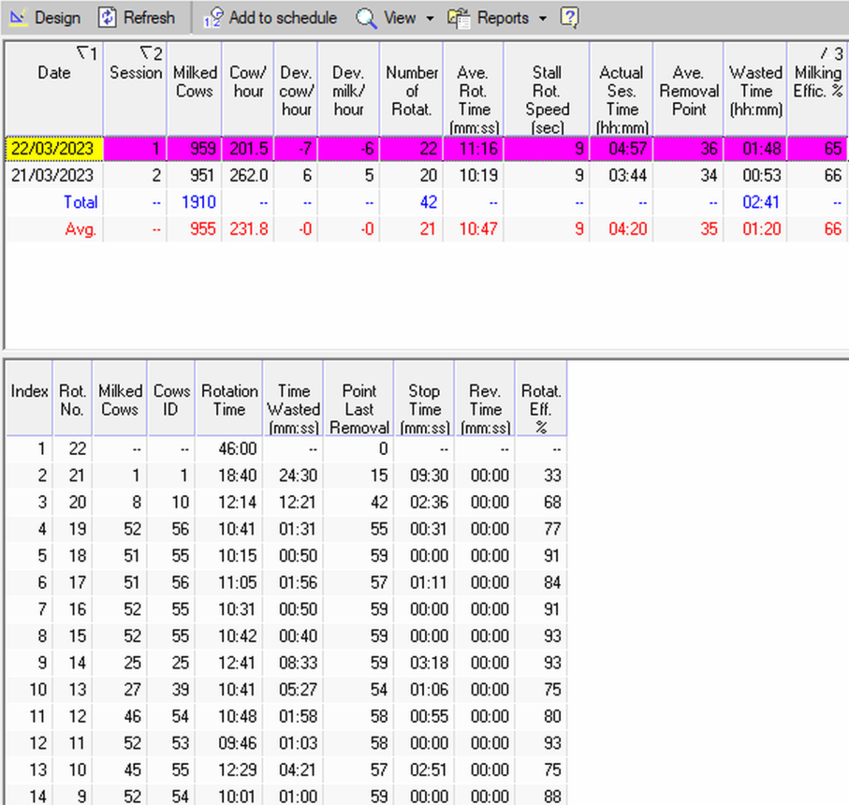Screen dimensions: 849x805
Task: Click the View magnifier icon
Action: pyautogui.click(x=366, y=18)
